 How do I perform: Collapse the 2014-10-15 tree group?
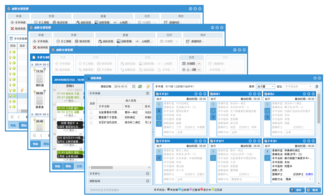click(32, 65)
